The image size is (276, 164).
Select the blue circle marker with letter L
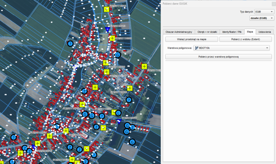119,113
